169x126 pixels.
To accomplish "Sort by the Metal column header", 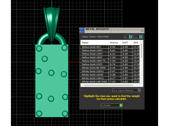I will pyautogui.click(x=94, y=43).
